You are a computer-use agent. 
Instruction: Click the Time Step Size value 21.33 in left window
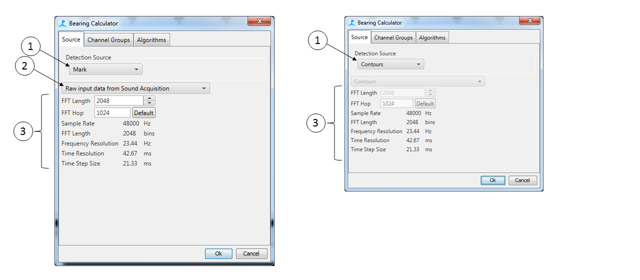click(130, 163)
